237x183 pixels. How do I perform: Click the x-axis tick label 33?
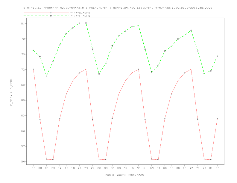click(x=106, y=168)
